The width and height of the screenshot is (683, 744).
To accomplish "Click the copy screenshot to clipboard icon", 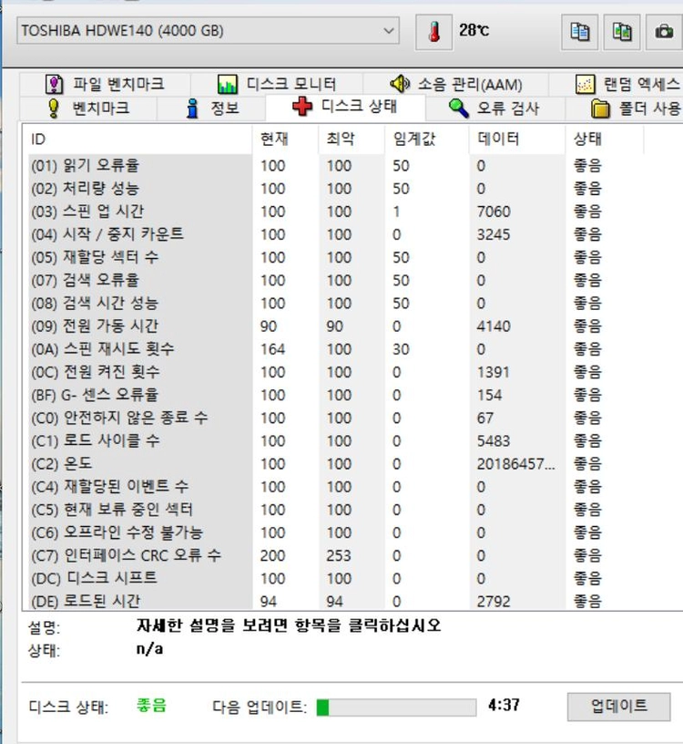I will (622, 32).
